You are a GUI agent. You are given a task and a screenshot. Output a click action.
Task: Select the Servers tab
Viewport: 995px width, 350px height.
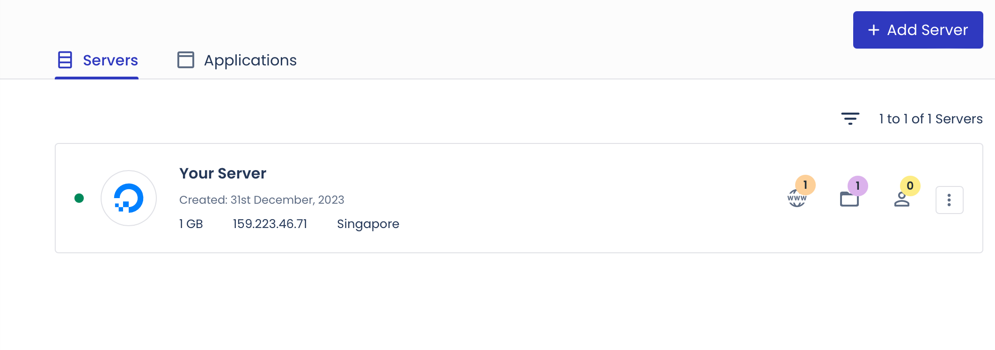click(x=97, y=60)
